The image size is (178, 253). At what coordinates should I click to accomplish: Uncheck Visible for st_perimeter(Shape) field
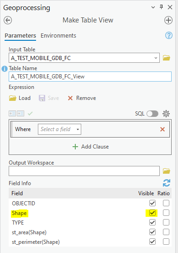[152, 242]
